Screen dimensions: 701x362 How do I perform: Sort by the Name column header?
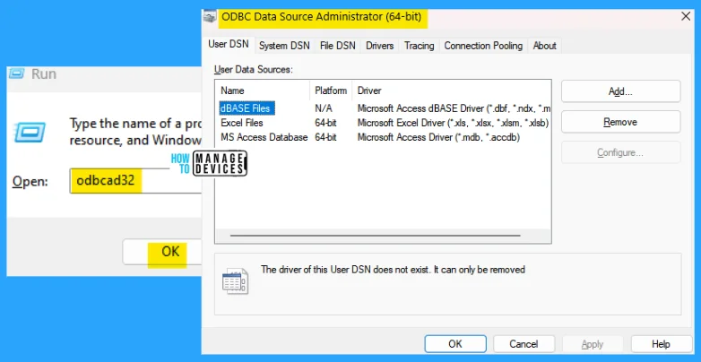point(263,90)
